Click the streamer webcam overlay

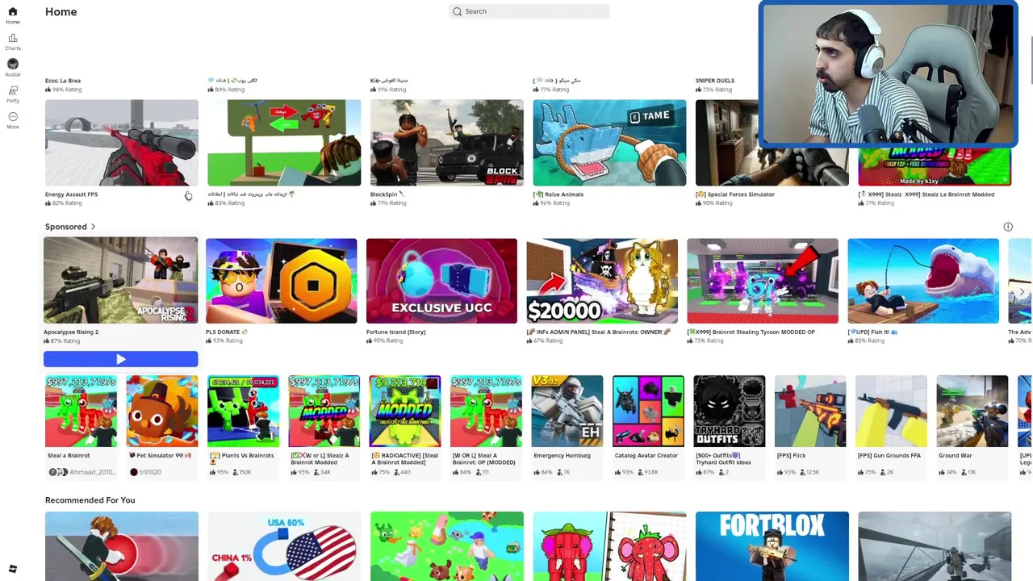(888, 75)
